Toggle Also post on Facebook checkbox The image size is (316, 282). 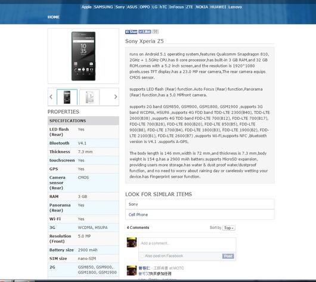click(142, 256)
